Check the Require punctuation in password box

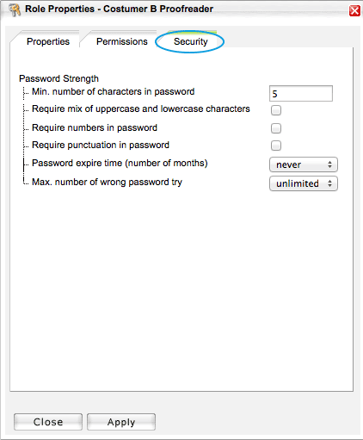click(x=276, y=146)
